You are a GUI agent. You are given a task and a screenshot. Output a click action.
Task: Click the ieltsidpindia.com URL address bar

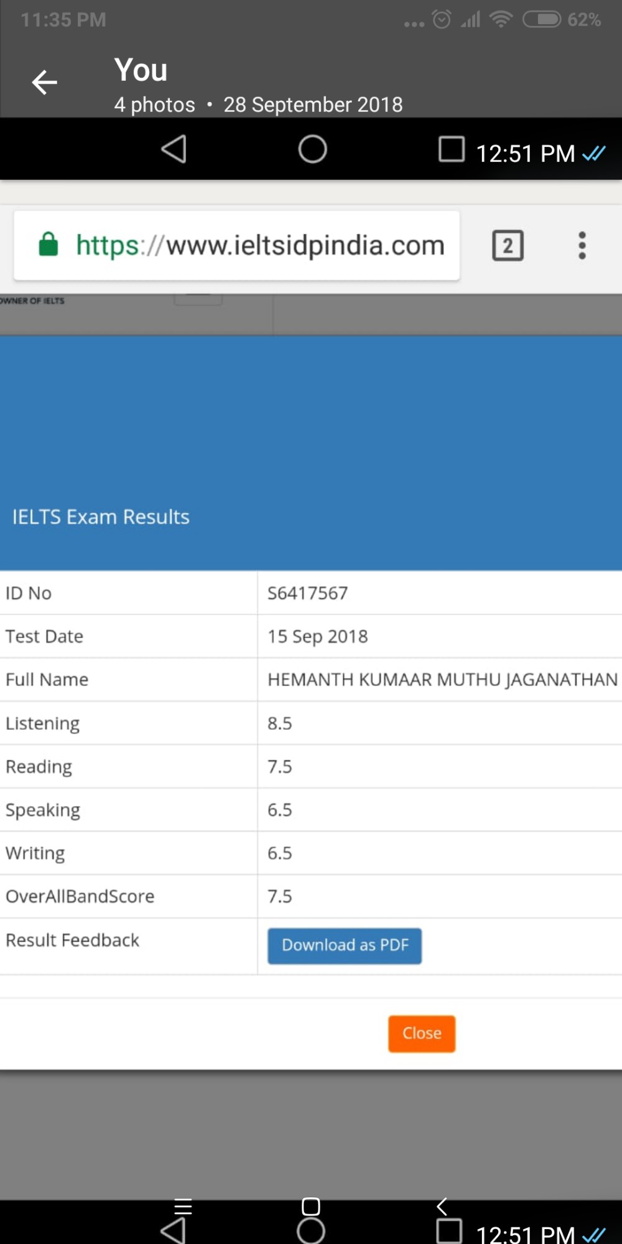tap(237, 245)
